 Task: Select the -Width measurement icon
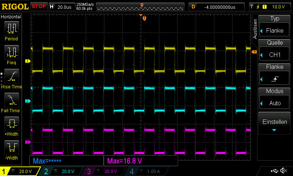(x=12, y=147)
